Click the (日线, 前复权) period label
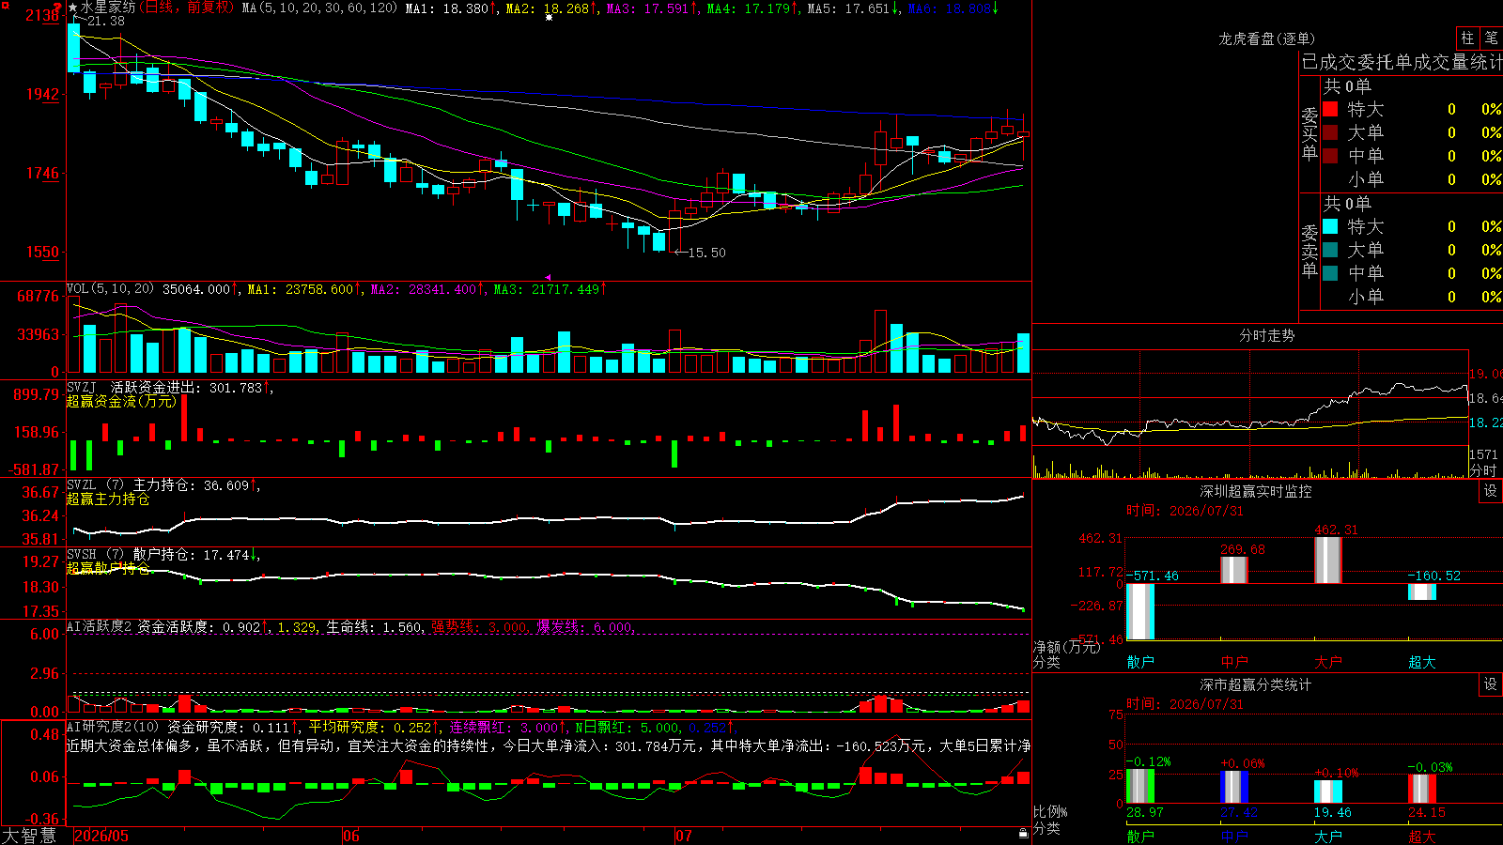 click(x=187, y=8)
